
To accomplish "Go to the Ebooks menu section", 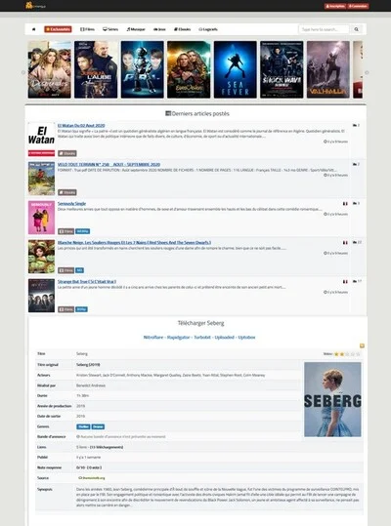I will [182, 29].
